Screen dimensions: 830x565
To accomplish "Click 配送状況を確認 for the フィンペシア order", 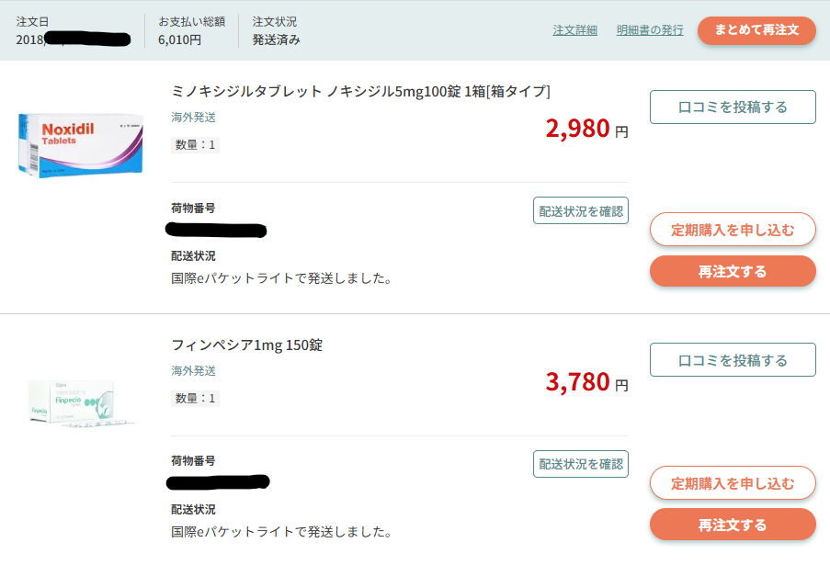I will point(580,464).
